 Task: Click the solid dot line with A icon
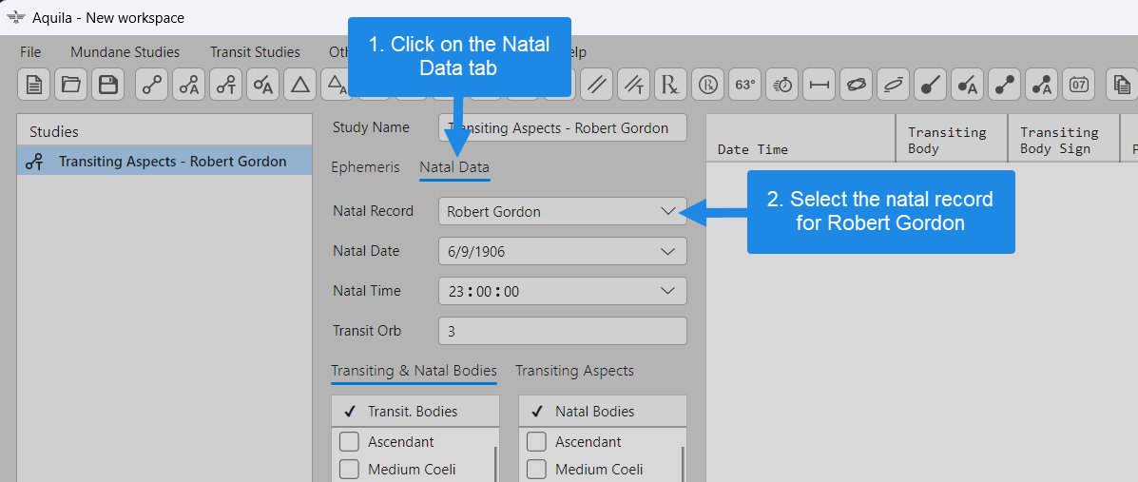point(968,85)
